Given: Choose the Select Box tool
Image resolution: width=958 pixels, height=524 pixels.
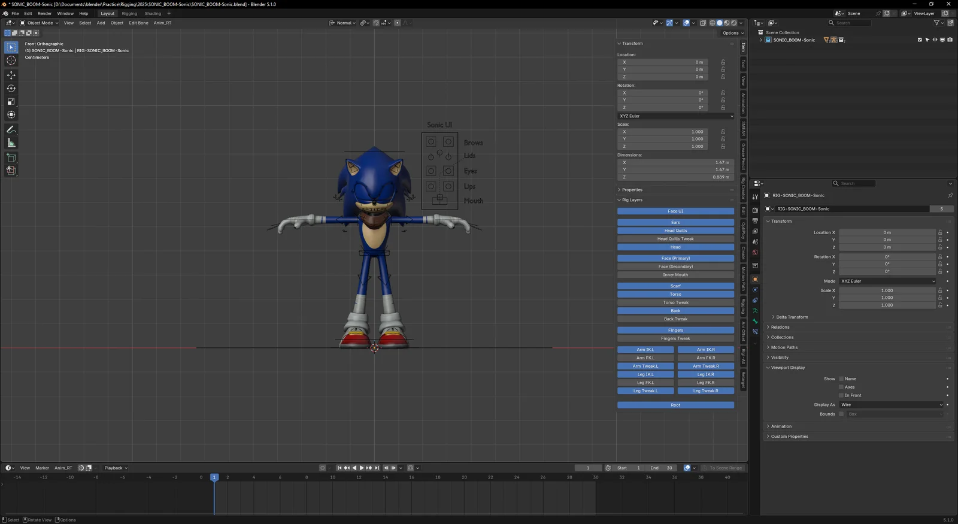Looking at the screenshot, I should point(11,47).
